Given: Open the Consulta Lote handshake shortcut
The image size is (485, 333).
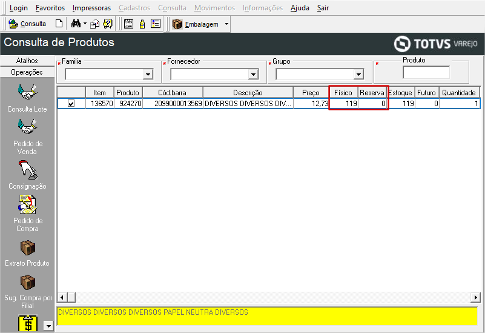Looking at the screenshot, I should [27, 98].
